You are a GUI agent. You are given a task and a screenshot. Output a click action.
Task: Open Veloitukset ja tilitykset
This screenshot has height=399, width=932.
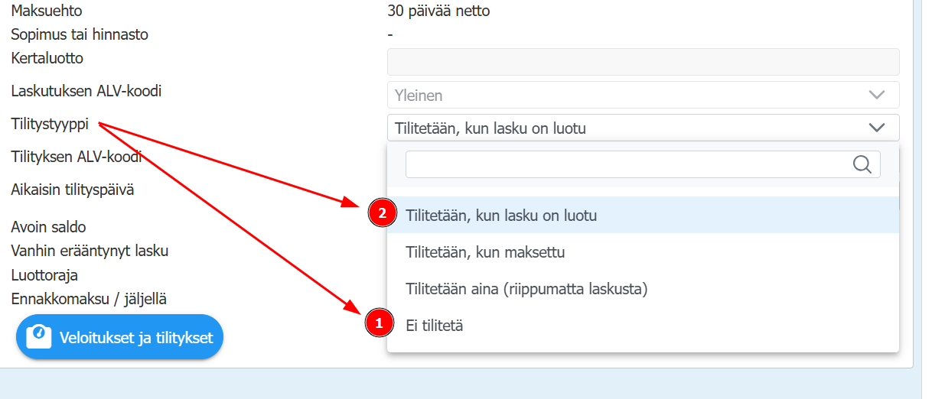tap(119, 337)
